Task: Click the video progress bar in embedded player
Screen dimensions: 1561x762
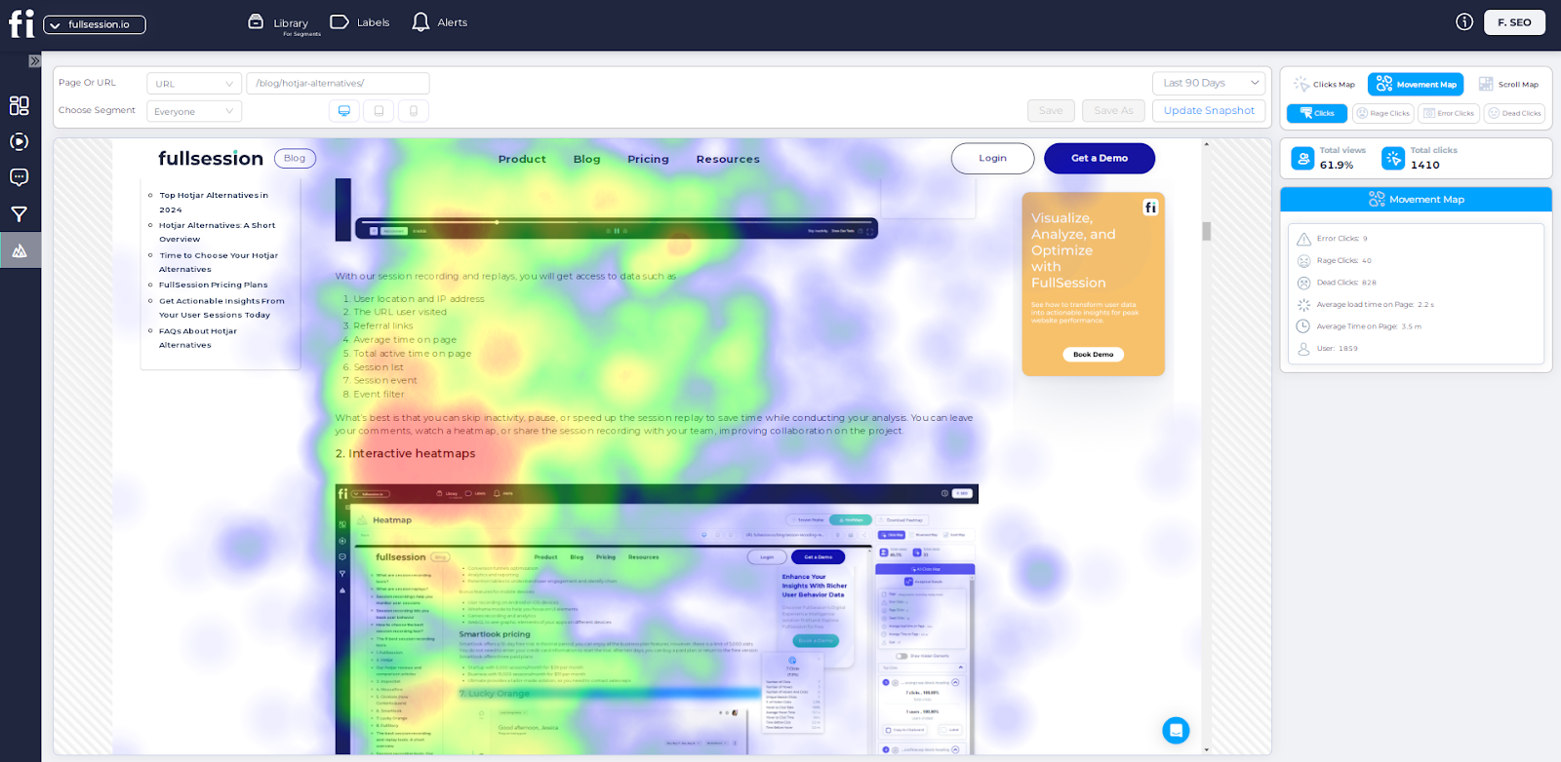Action: [616, 221]
